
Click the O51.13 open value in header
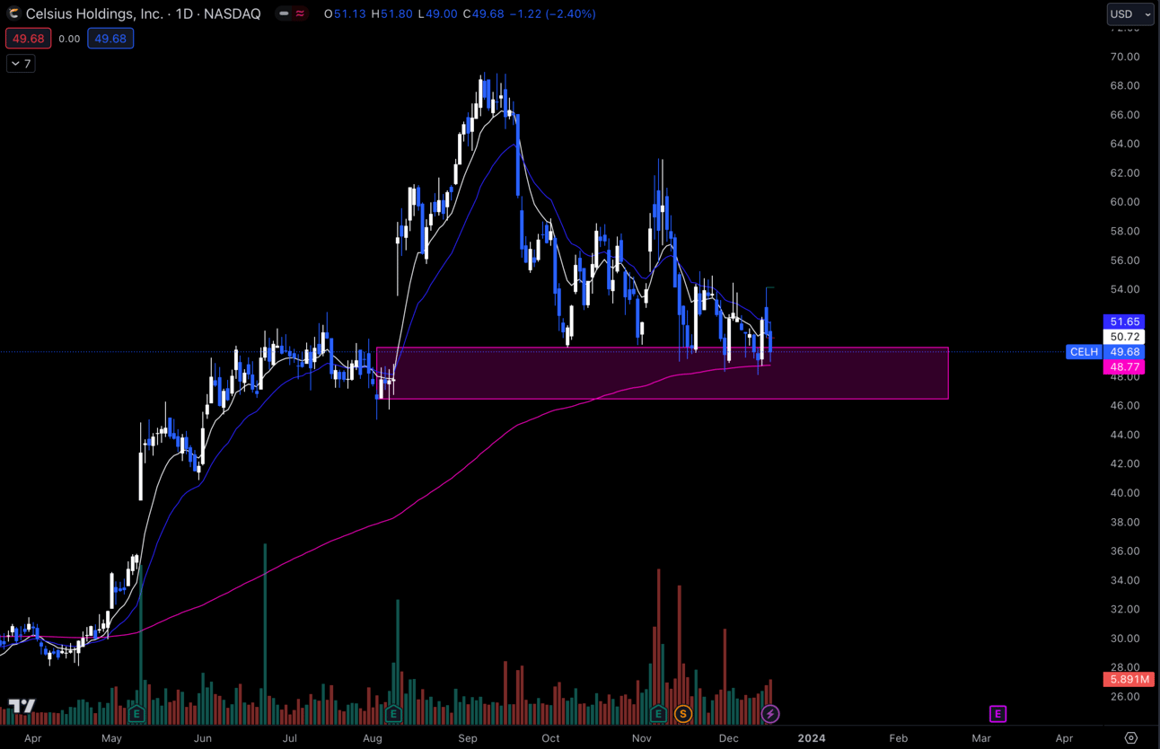click(345, 13)
